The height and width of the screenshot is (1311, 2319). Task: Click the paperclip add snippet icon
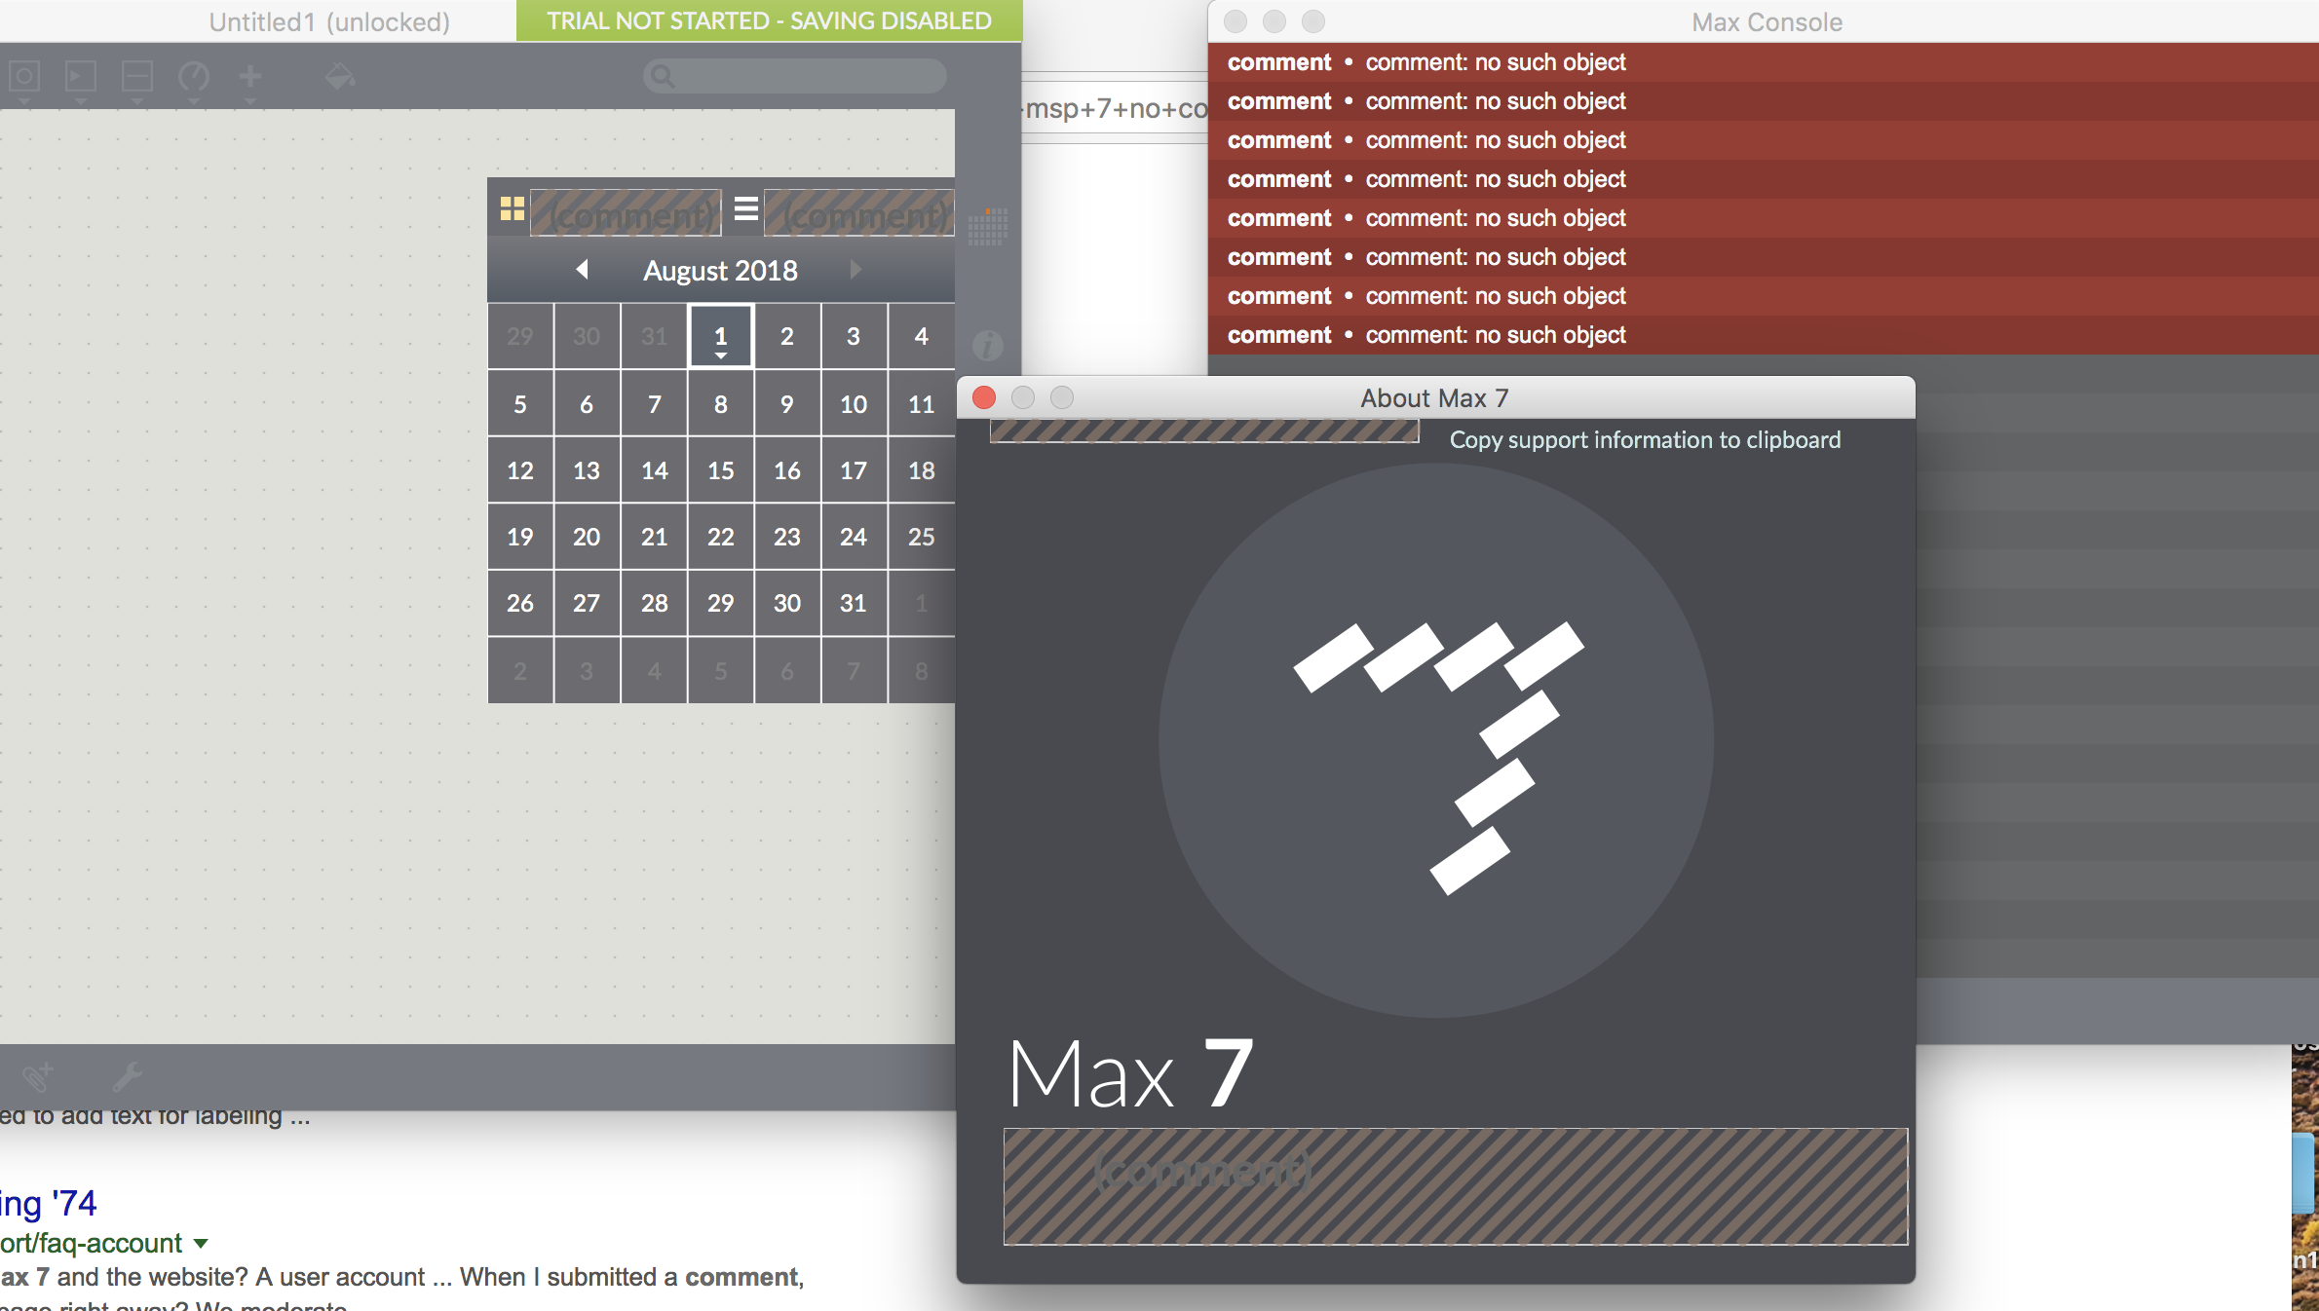pyautogui.click(x=39, y=1076)
